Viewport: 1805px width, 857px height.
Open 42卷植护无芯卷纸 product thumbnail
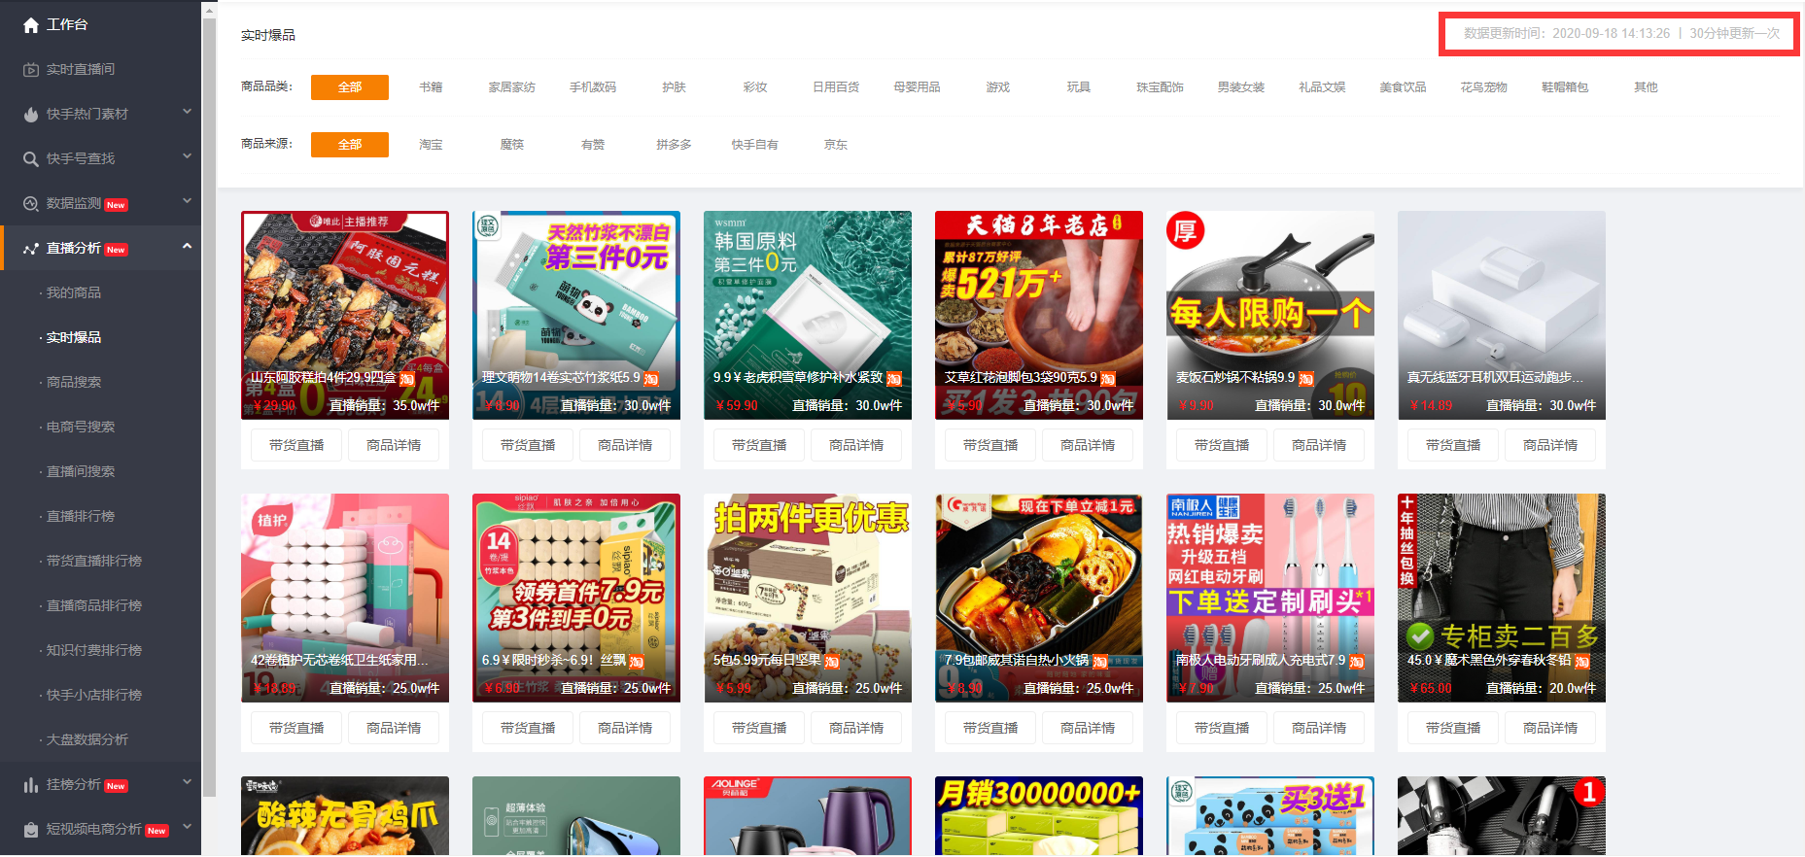345,598
